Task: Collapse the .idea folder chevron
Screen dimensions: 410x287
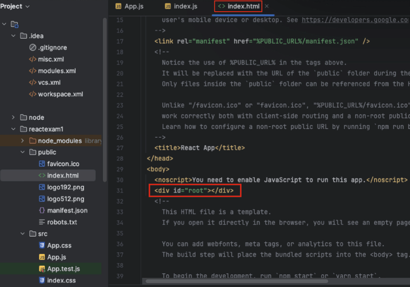Action: click(x=13, y=36)
